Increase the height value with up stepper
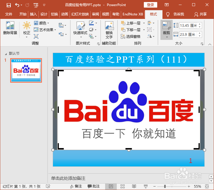Viewport: 214px width, 190px height. coord(199,24)
